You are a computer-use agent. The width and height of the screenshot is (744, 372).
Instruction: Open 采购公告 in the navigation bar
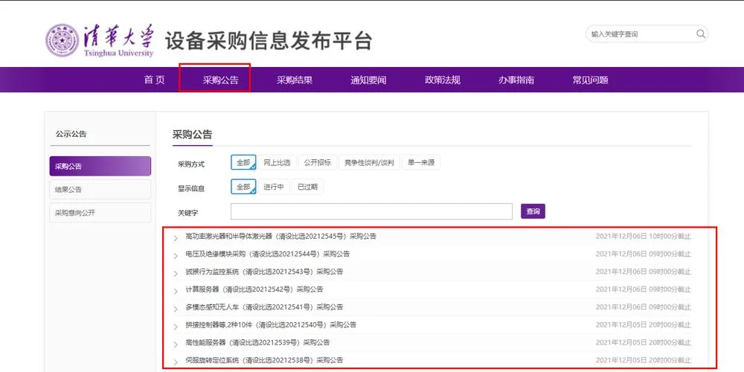pos(221,80)
